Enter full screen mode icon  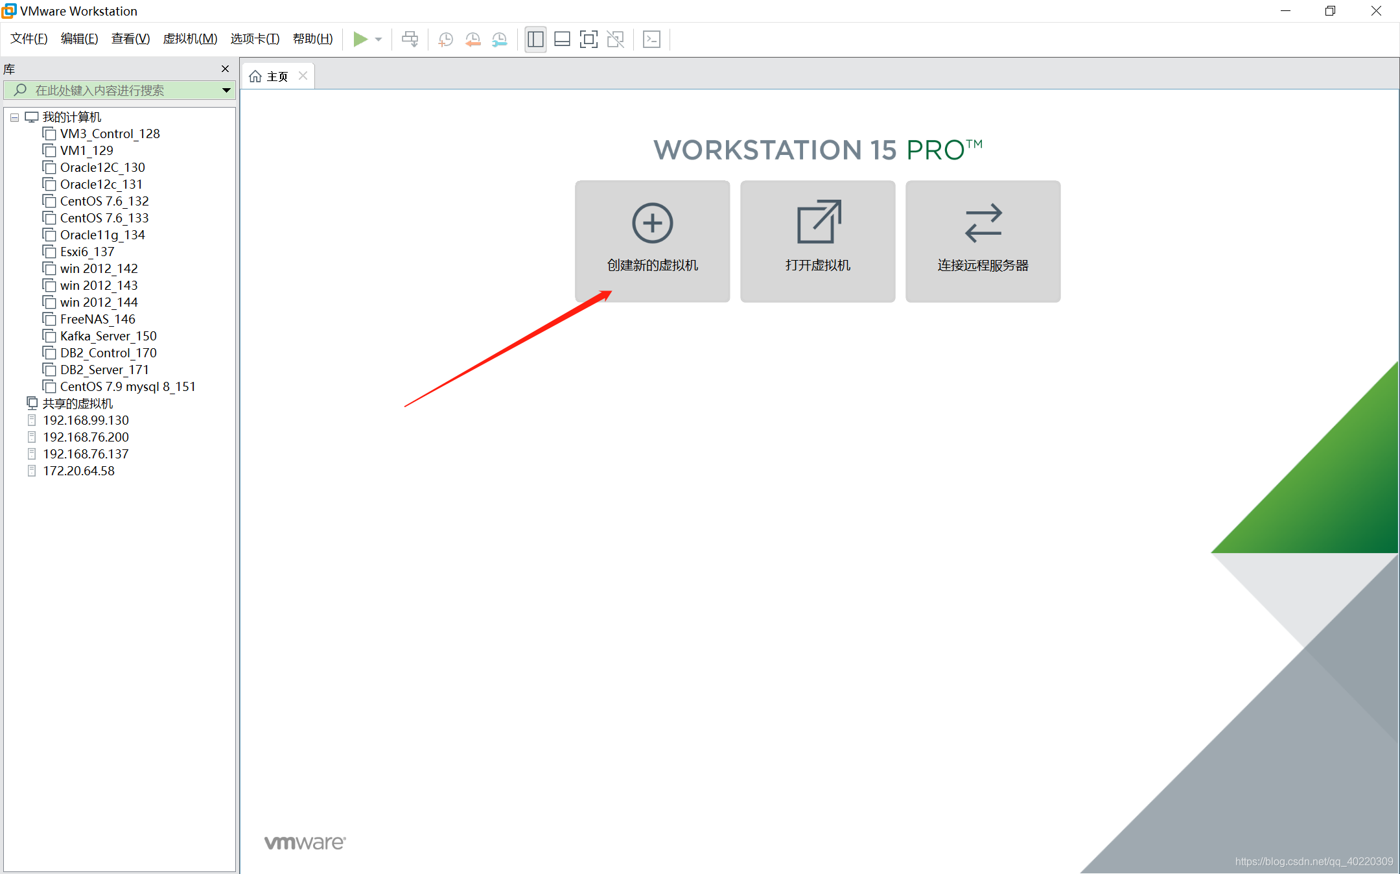click(589, 40)
